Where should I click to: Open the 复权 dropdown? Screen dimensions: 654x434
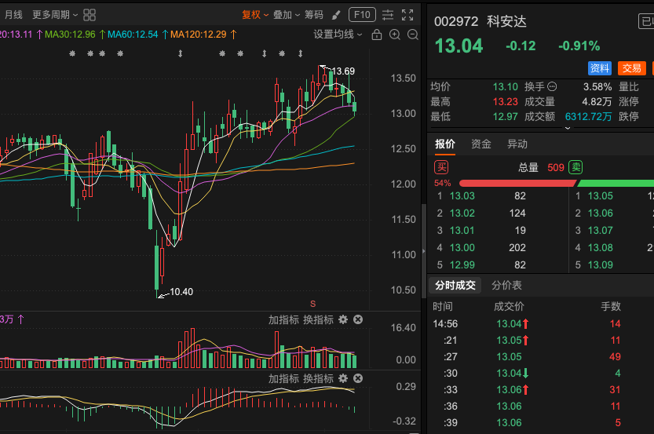(255, 15)
